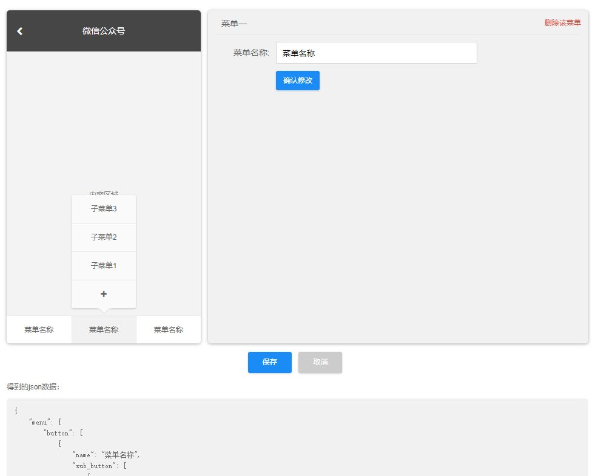Click the blue 保存 button
This screenshot has width=598, height=476.
click(x=270, y=362)
